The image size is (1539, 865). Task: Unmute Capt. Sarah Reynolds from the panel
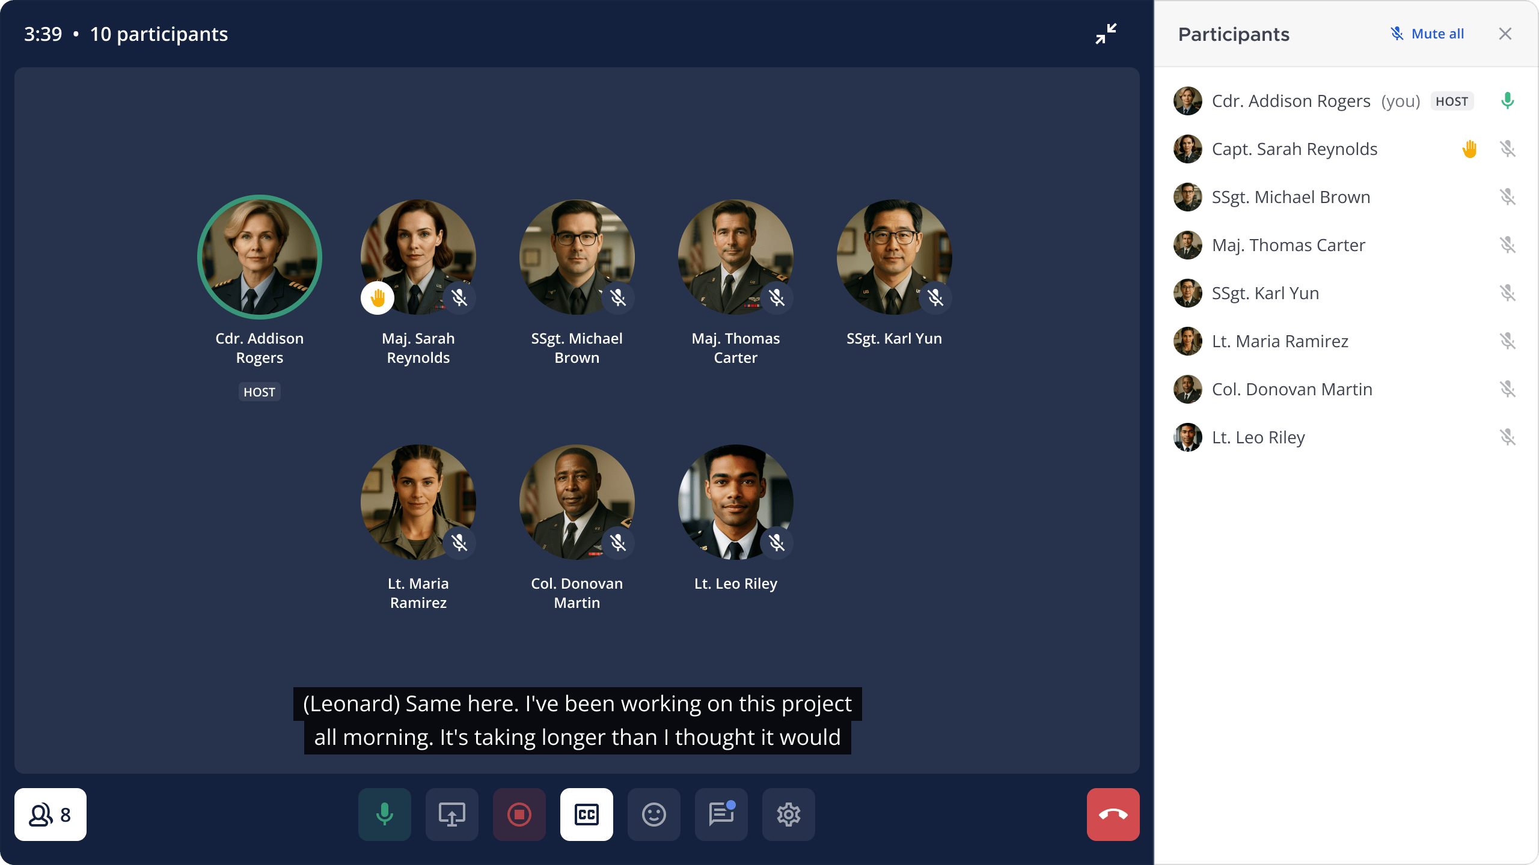click(x=1509, y=148)
